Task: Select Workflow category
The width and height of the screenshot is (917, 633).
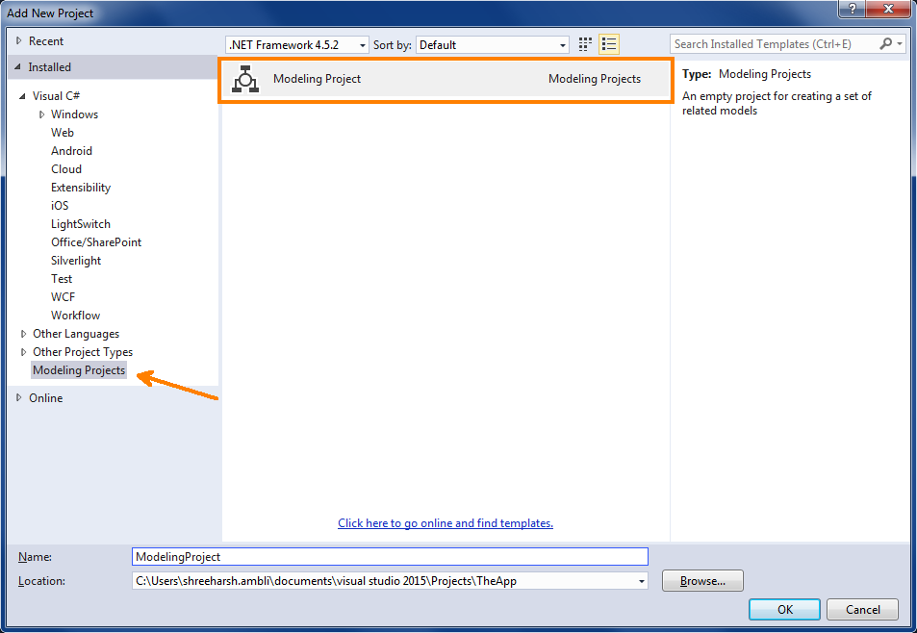Action: coord(75,315)
